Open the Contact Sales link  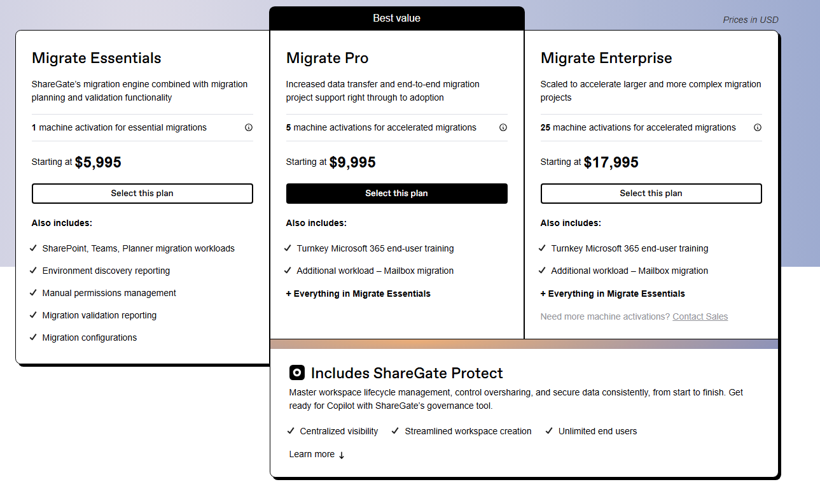coord(700,316)
